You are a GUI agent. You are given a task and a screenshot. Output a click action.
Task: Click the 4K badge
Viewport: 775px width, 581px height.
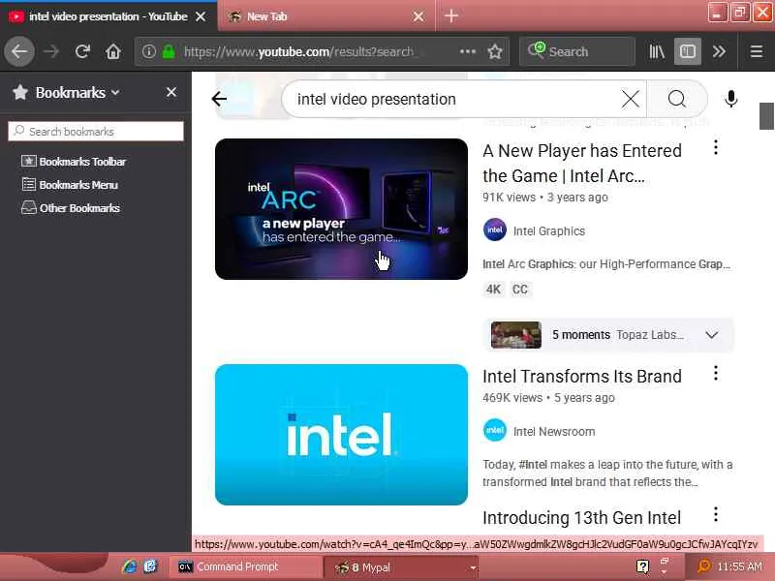[x=493, y=289]
